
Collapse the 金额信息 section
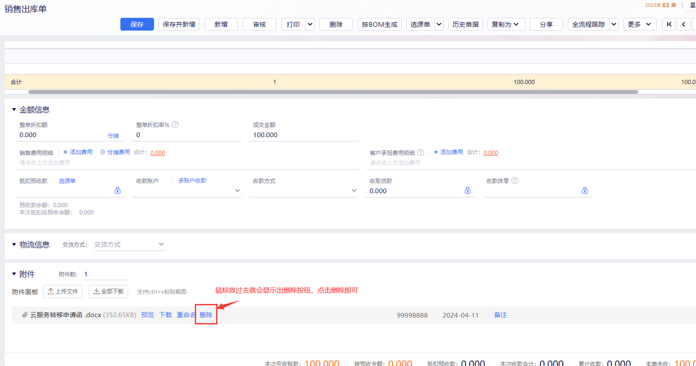(x=14, y=110)
